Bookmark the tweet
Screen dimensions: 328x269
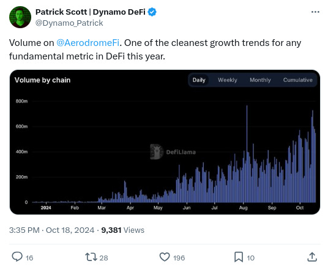point(239,257)
